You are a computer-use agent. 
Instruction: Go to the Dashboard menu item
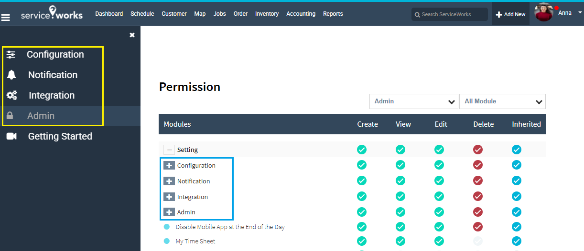click(109, 14)
